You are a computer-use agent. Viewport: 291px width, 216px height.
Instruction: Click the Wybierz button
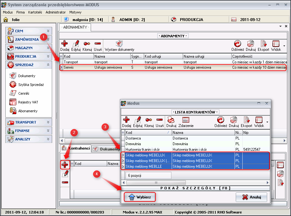140,197
